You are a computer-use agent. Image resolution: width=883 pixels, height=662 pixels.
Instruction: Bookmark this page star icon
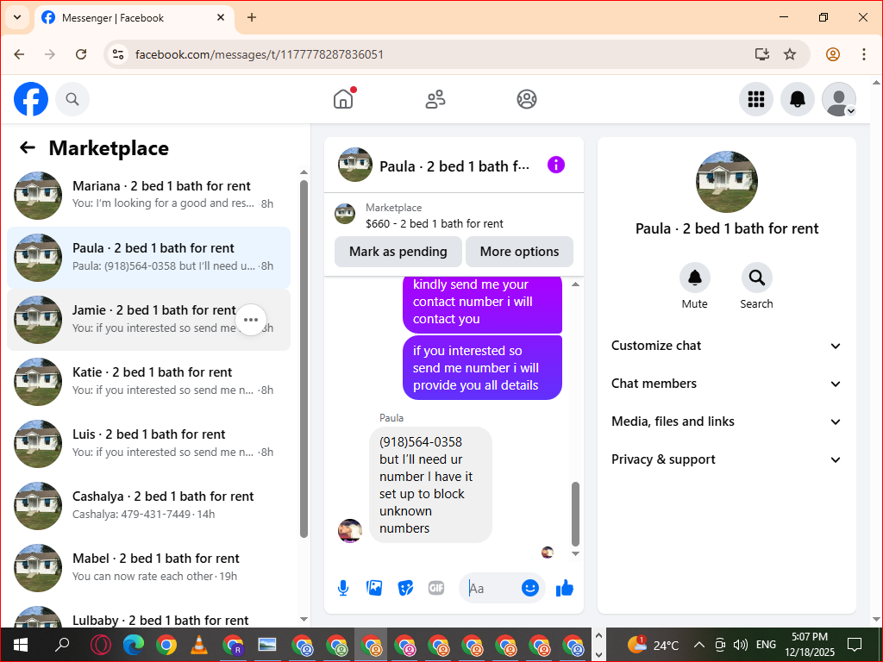pyautogui.click(x=790, y=54)
